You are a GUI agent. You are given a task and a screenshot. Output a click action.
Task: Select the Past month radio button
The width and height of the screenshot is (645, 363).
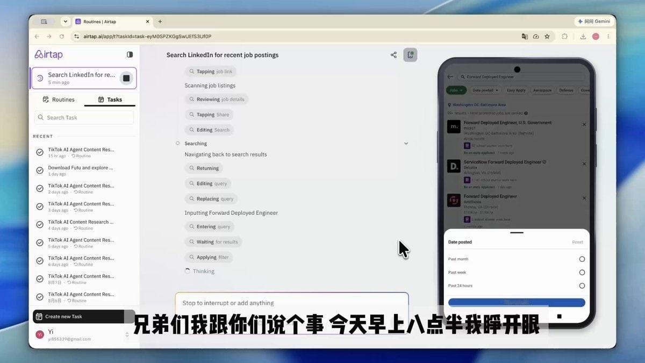582,259
